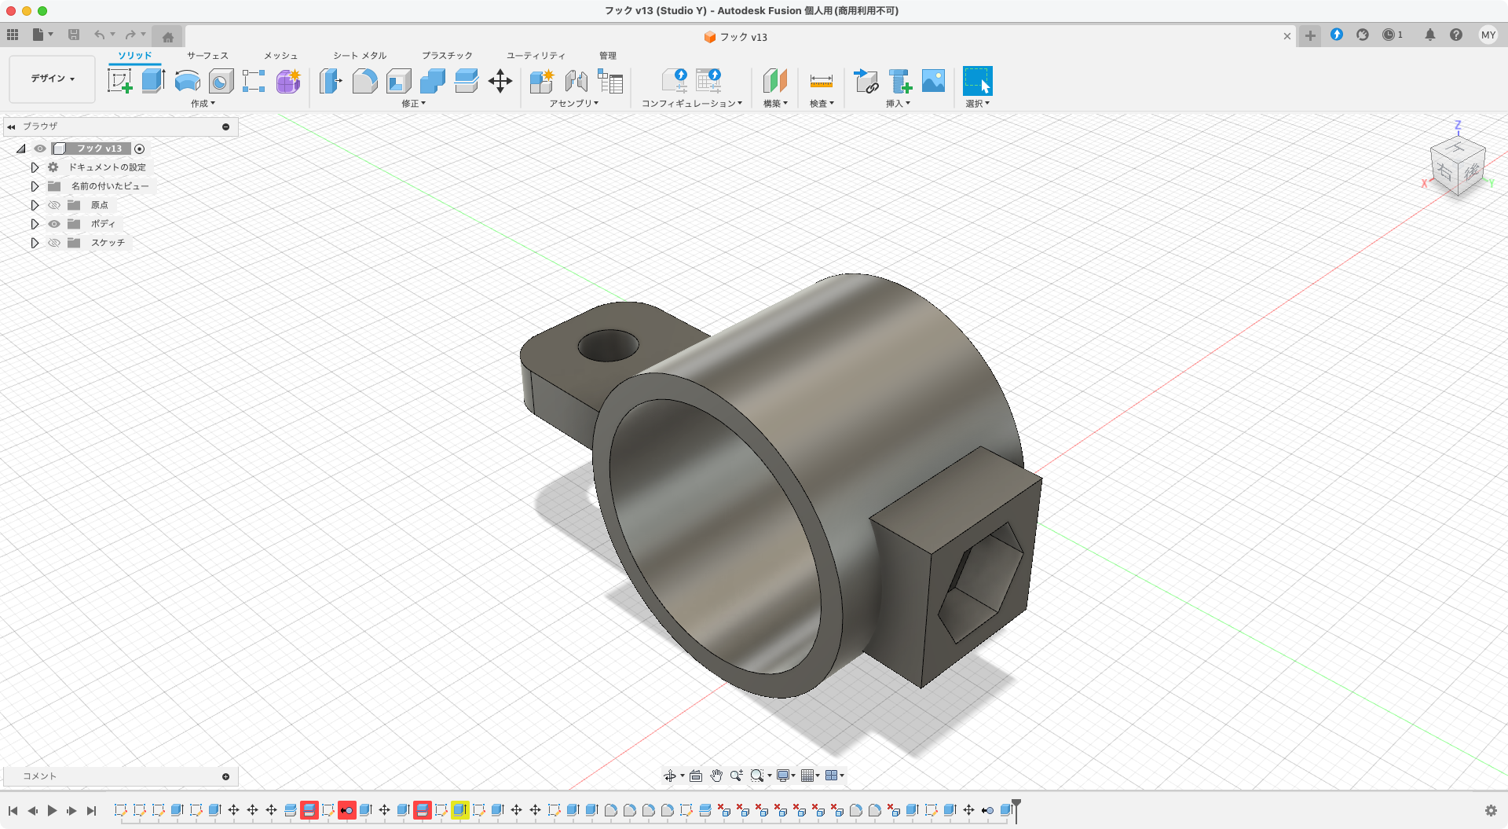Screen dimensions: 1508x829
Task: Open the コンフィギュレーション dropdown menu
Action: point(692,104)
